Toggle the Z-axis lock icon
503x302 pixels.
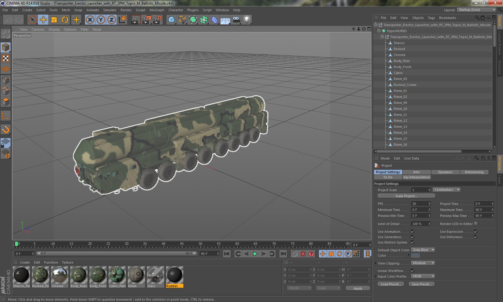(111, 20)
